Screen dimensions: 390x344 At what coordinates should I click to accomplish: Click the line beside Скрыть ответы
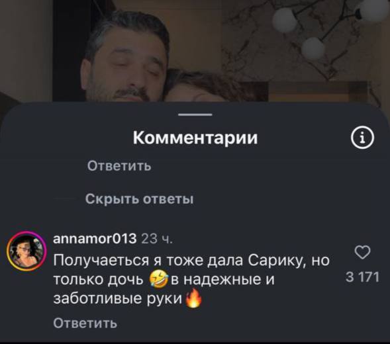click(66, 199)
